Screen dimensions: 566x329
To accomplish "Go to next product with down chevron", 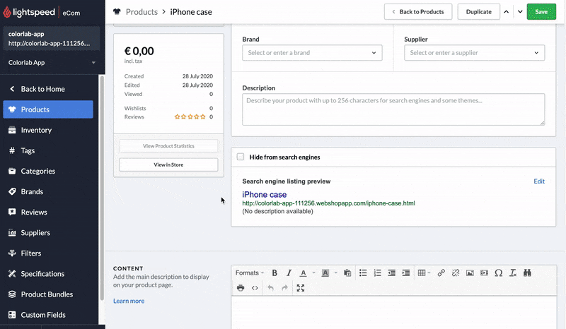I will click(520, 11).
